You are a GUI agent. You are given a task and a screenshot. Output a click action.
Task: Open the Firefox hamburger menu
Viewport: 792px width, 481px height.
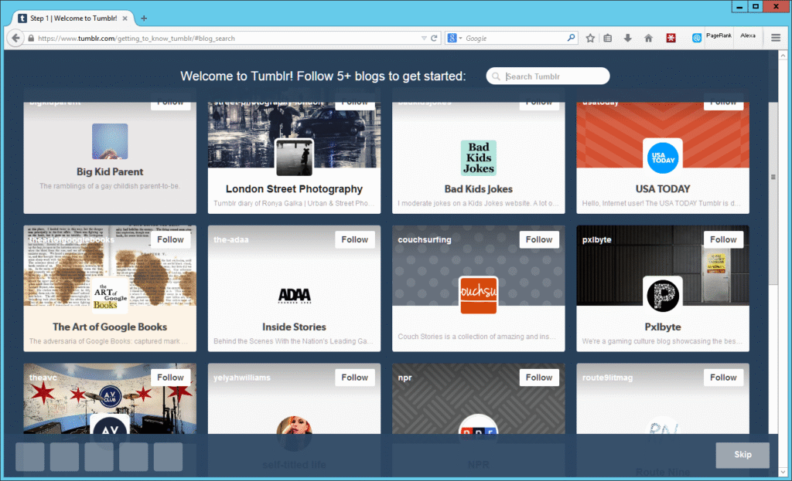click(776, 38)
